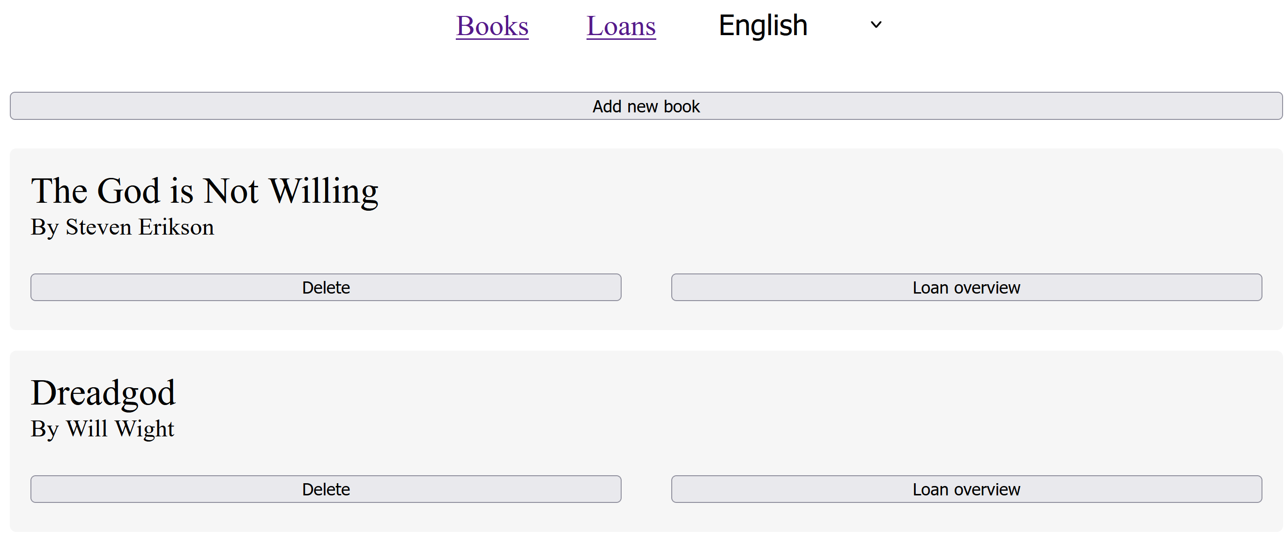Image resolution: width=1284 pixels, height=538 pixels.
Task: Click The God is Not Willing title
Action: click(x=204, y=191)
